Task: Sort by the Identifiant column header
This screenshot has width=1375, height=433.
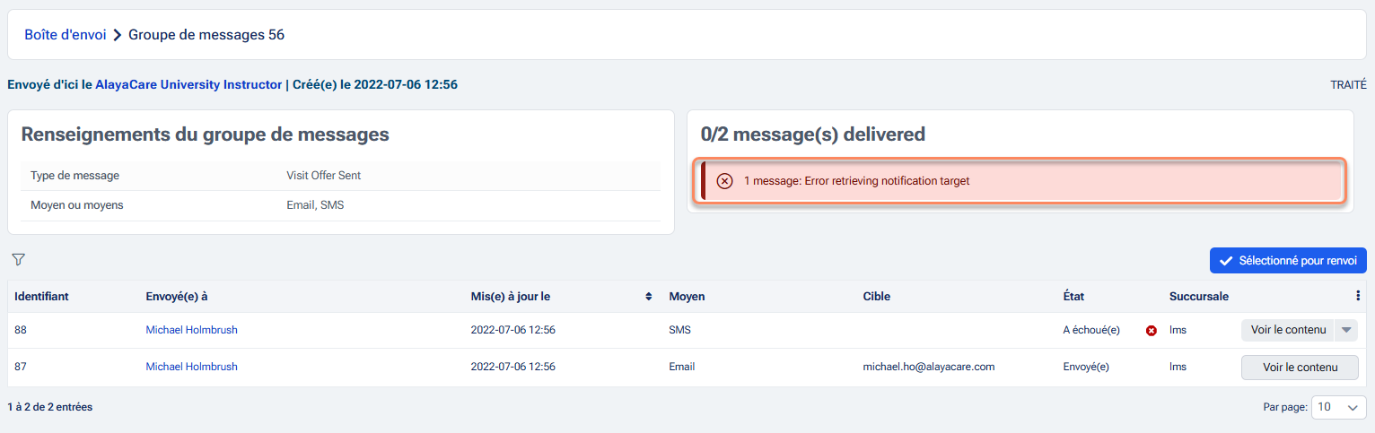Action: tap(42, 297)
